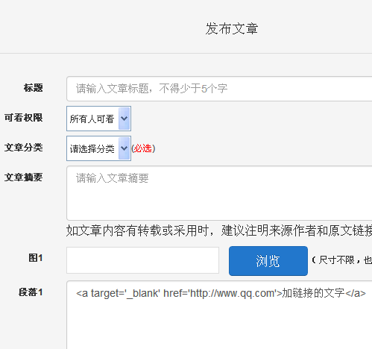Open the 请选择分类 category dropdown
Screen dimensions: 372x349
(x=98, y=148)
